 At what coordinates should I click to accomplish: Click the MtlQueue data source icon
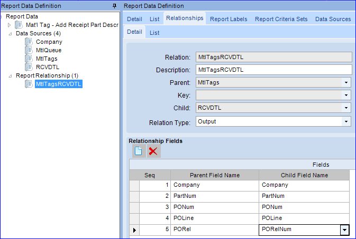point(29,50)
